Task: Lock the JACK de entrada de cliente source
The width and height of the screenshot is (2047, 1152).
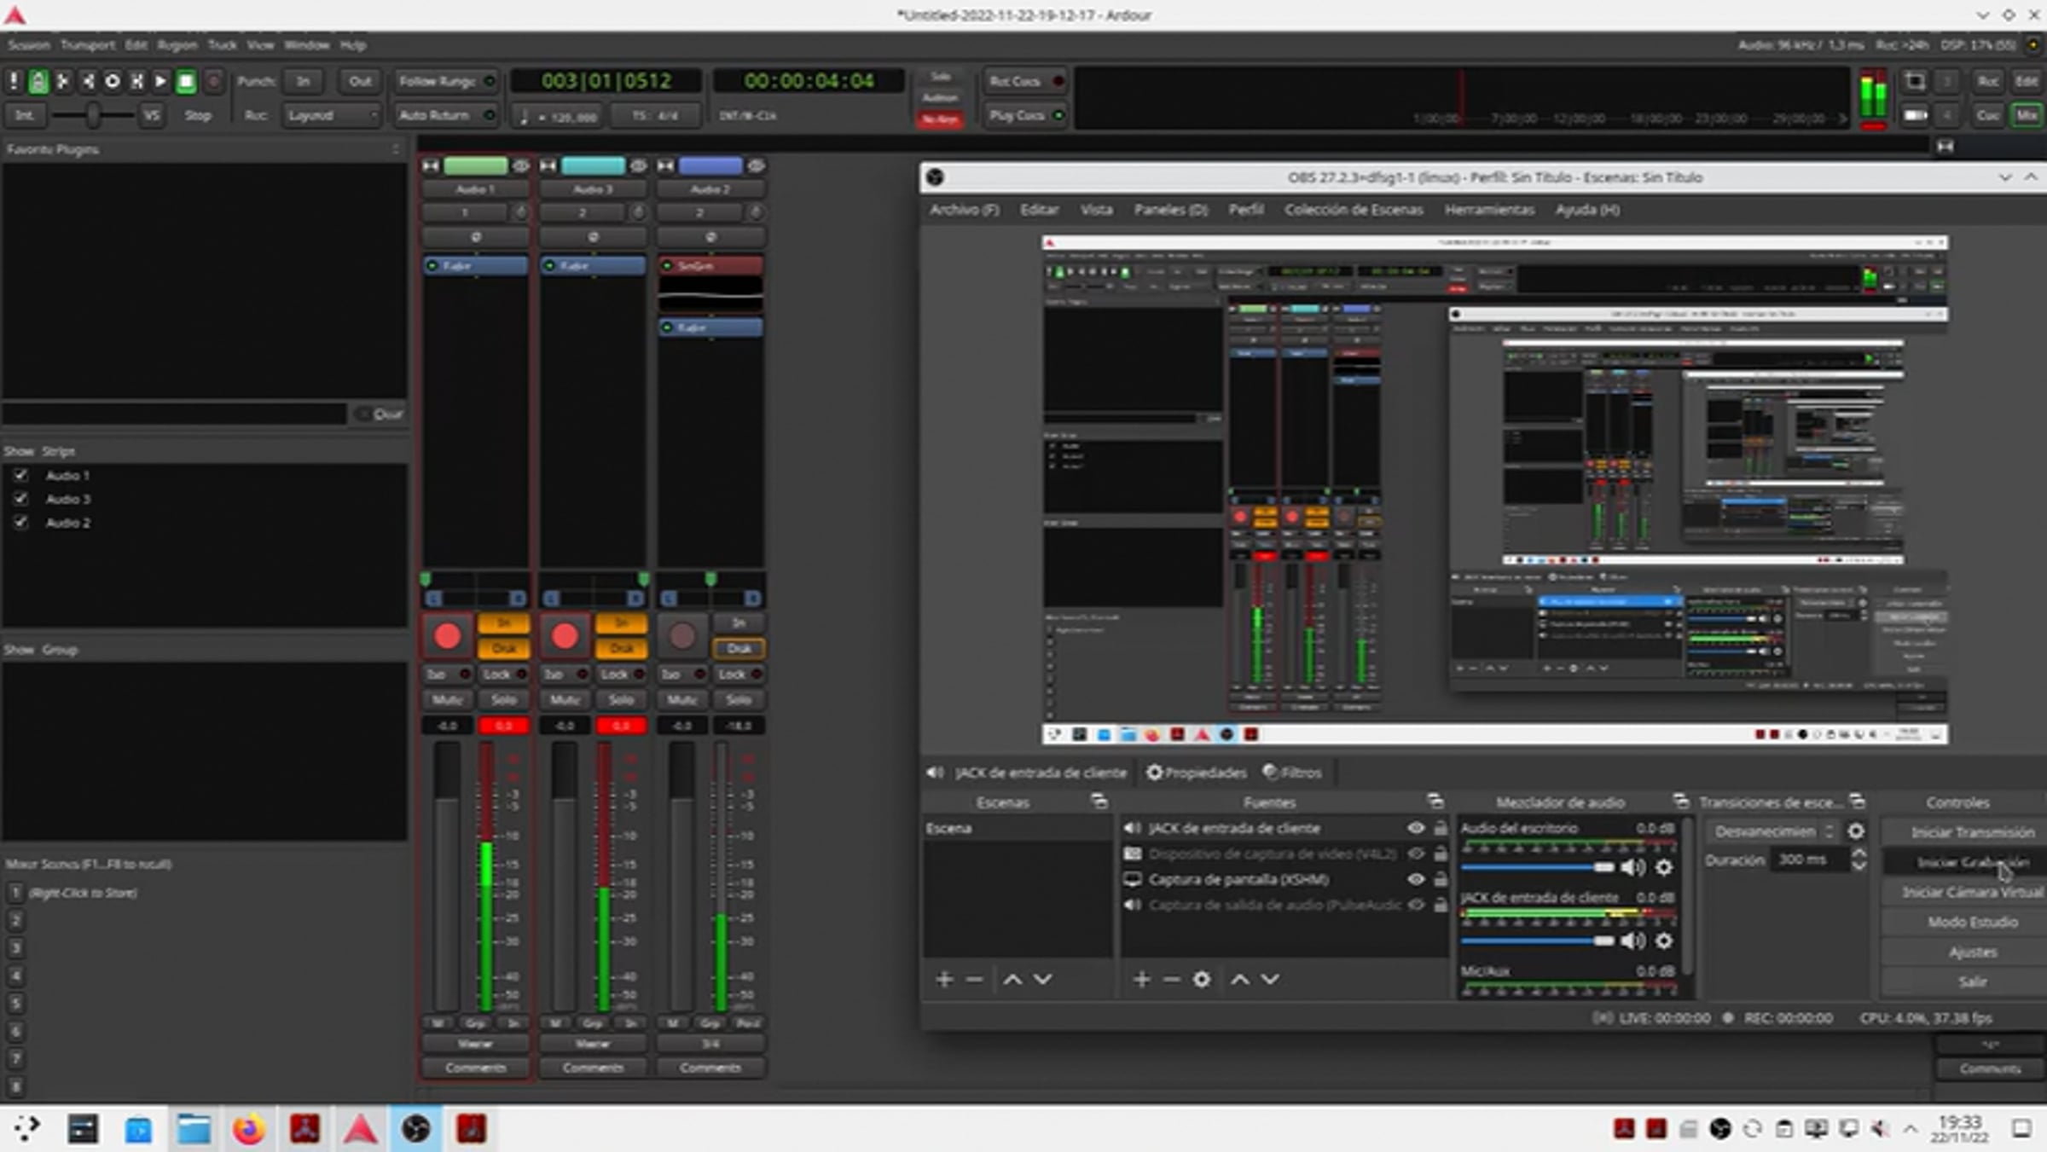Action: (1441, 828)
